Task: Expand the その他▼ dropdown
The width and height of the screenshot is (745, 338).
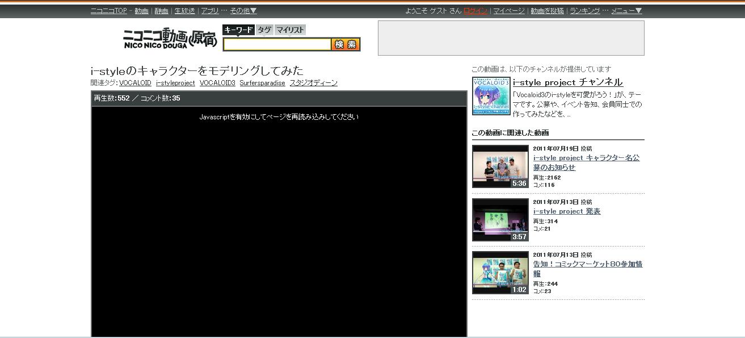Action: pos(243,11)
